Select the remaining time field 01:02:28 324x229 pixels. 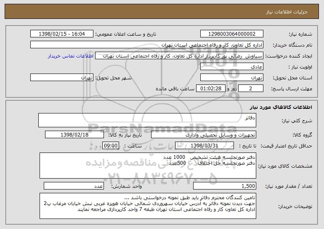pyautogui.click(x=210, y=89)
